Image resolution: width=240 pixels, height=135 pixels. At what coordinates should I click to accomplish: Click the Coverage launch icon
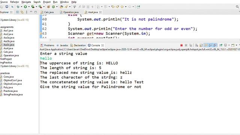(x=33, y=7)
